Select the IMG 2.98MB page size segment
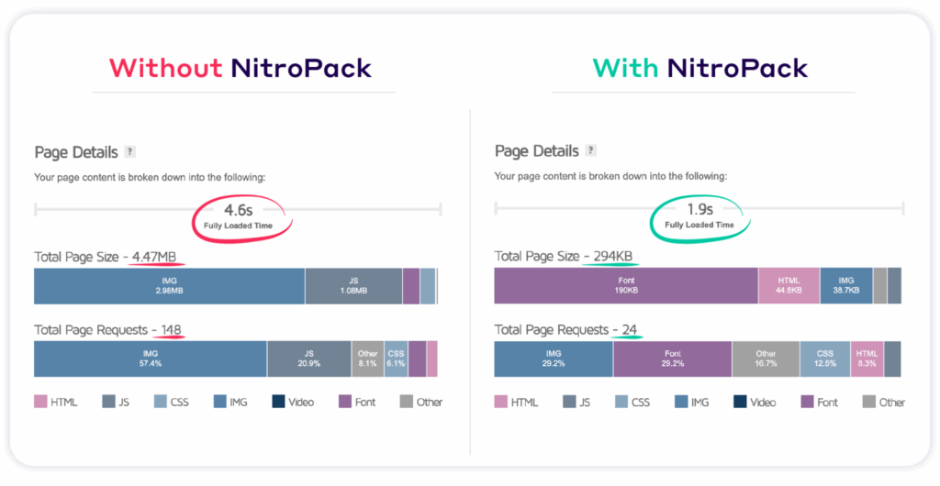The width and height of the screenshot is (940, 486). pyautogui.click(x=170, y=286)
